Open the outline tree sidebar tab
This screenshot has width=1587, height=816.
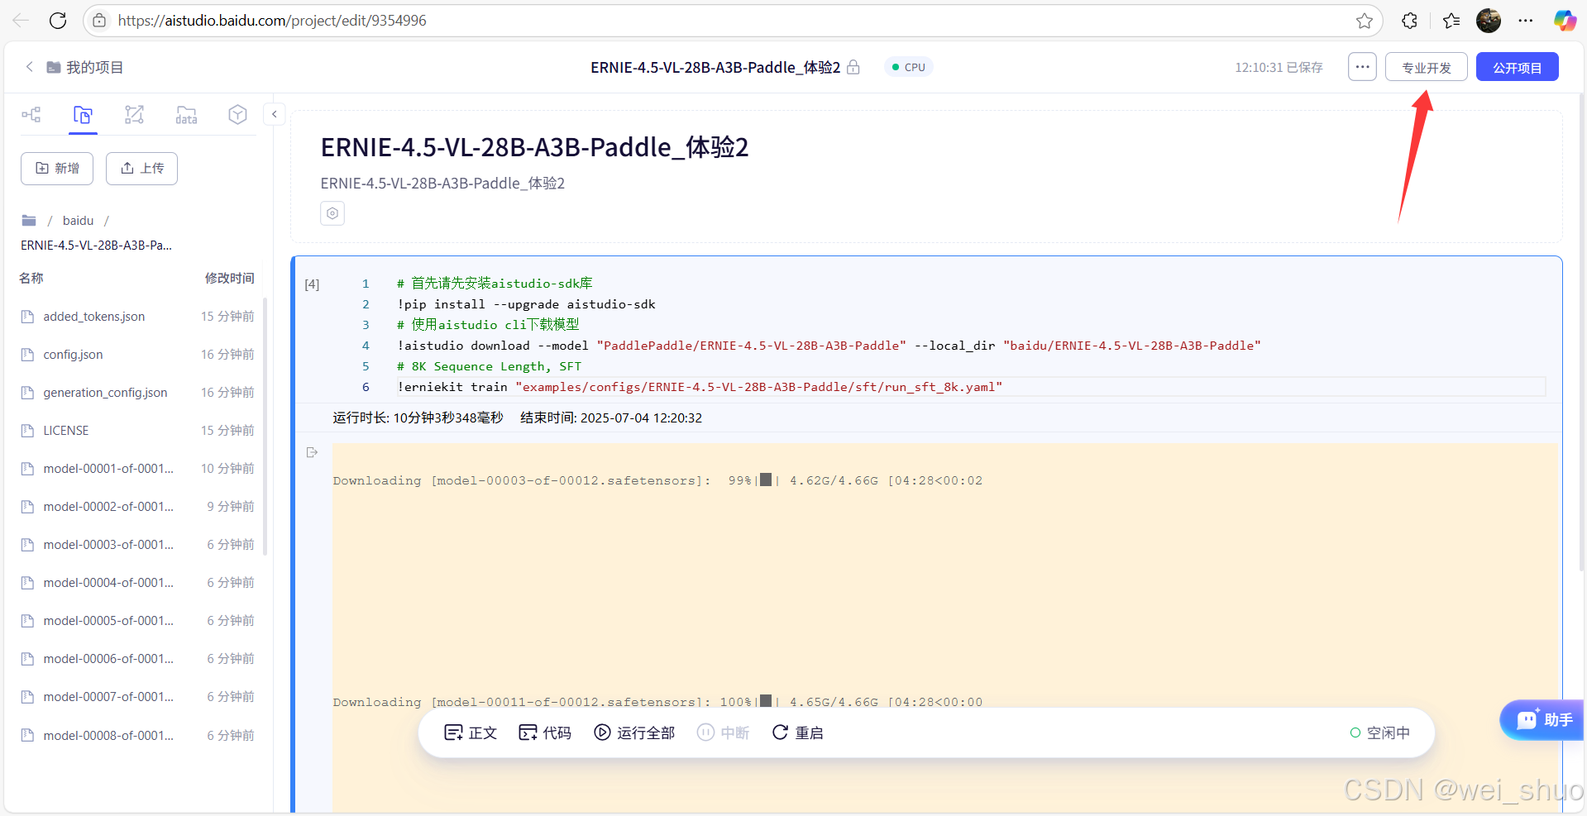pos(31,115)
